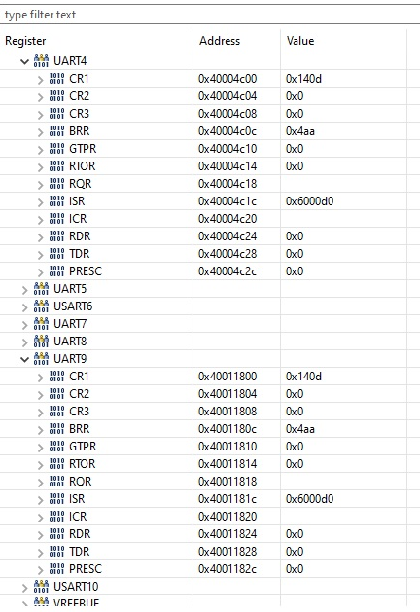Select UART7 in the register tree
This screenshot has height=612, width=420.
[70, 324]
